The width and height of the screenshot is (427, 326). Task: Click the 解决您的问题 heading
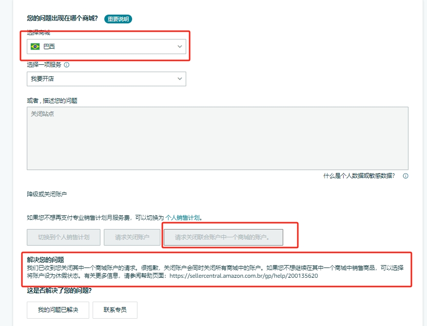coord(45,260)
